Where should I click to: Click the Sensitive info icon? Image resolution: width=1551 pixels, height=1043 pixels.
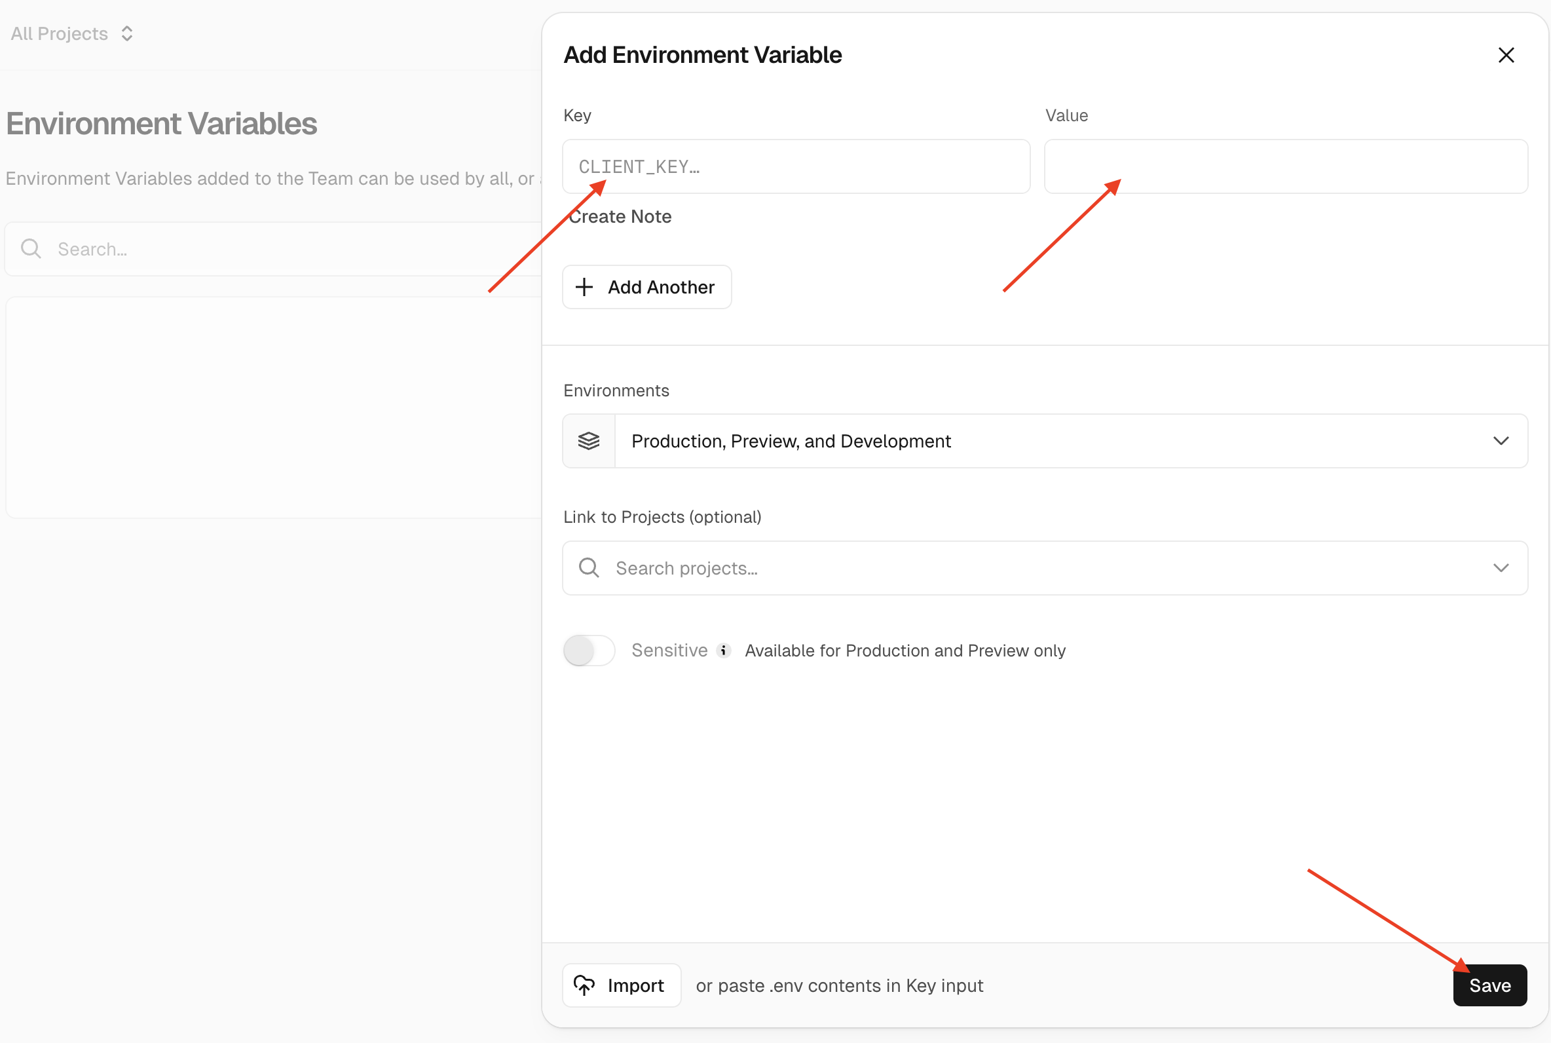pos(723,651)
